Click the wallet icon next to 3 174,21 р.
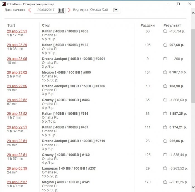 (165, 127)
